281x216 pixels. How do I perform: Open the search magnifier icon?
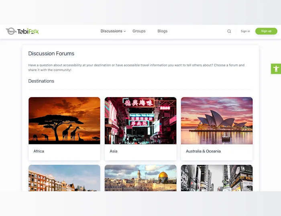tap(229, 31)
